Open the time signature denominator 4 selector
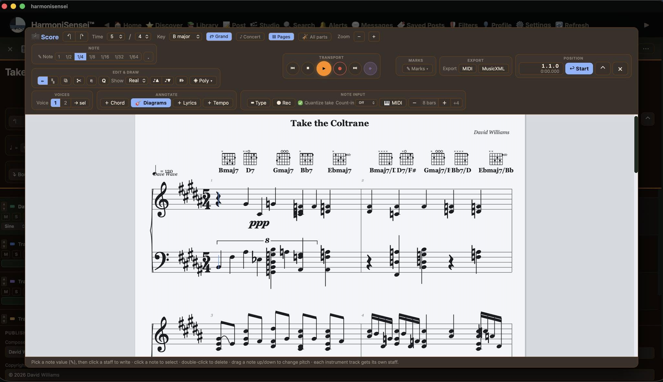The height and width of the screenshot is (382, 663). pyautogui.click(x=143, y=37)
